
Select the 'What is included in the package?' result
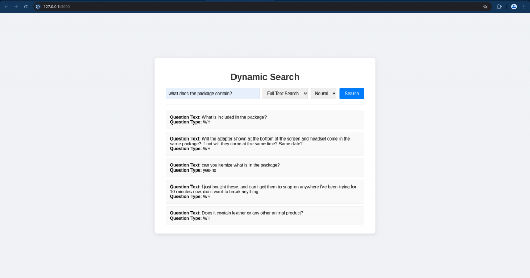(264, 120)
